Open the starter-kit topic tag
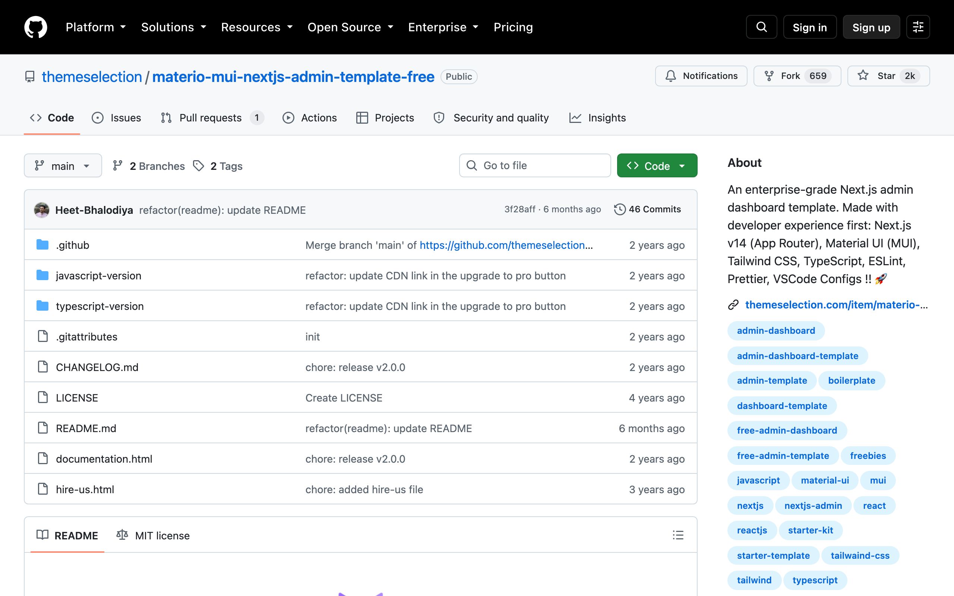The height and width of the screenshot is (596, 954). 811,530
